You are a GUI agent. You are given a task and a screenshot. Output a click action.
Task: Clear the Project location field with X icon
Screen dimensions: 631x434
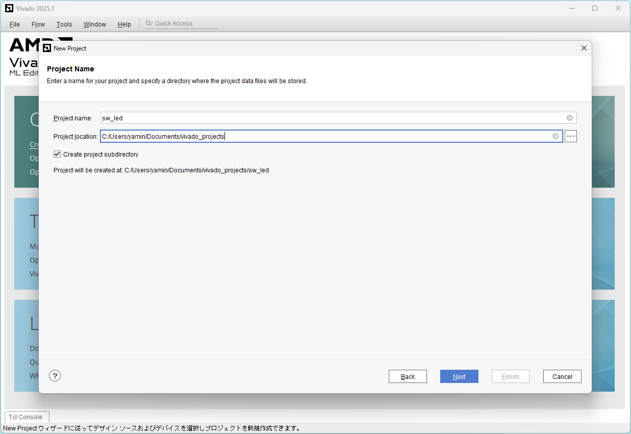[x=556, y=136]
